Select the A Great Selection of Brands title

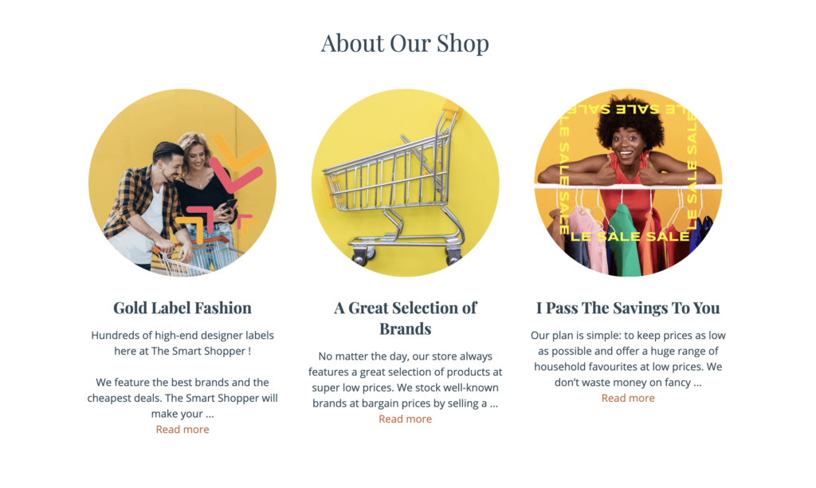[x=405, y=318]
